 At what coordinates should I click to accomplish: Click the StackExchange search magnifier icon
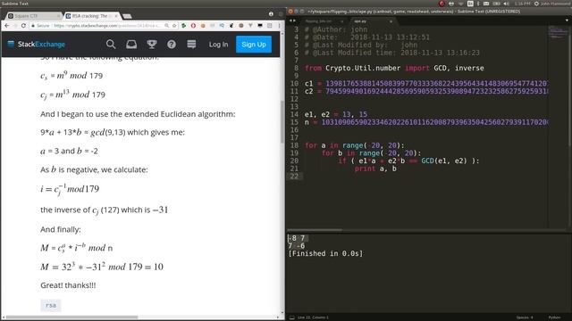coord(111,45)
